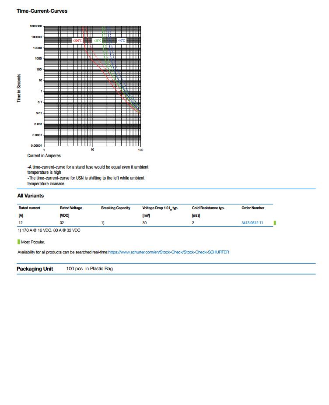The width and height of the screenshot is (329, 405).
Task: Click the +200°C red curve label
Action: (x=77, y=41)
